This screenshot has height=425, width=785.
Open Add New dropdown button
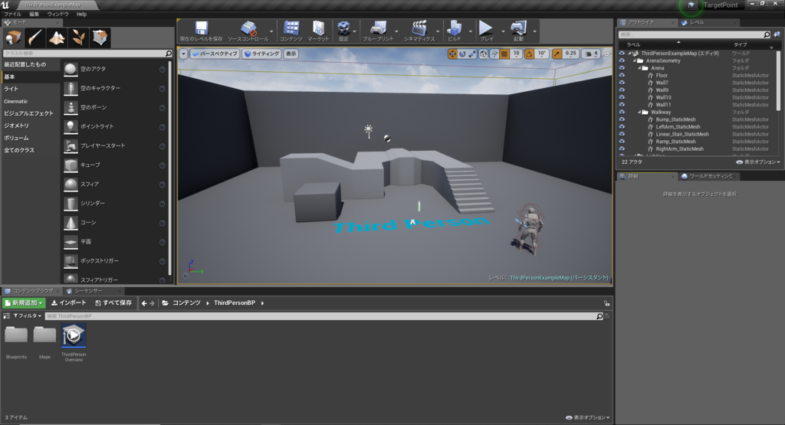[x=24, y=303]
